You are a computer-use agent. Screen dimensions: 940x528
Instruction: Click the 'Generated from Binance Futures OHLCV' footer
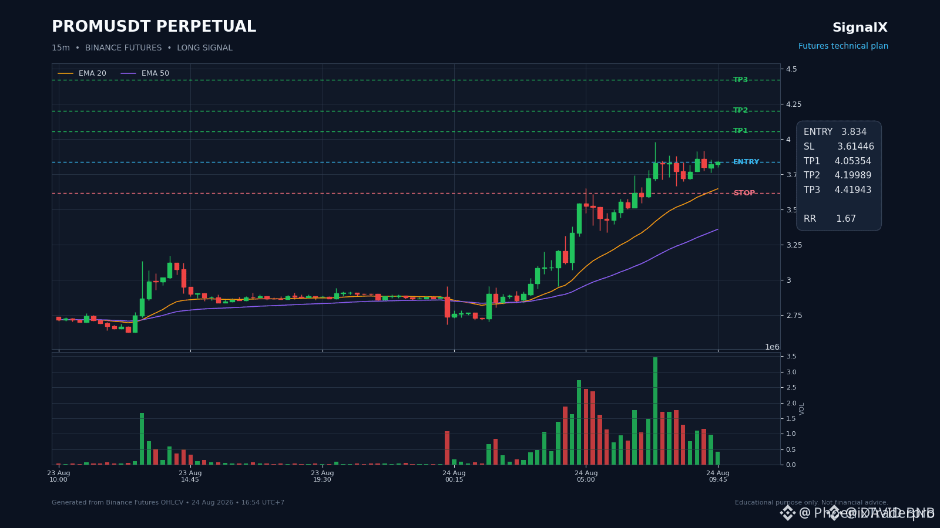(168, 503)
